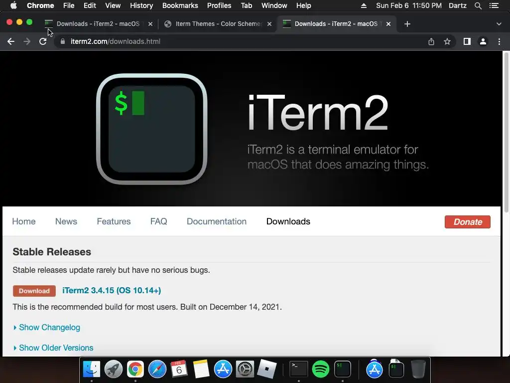Open Chrome three-dot menu
The width and height of the screenshot is (510, 383).
point(499,41)
